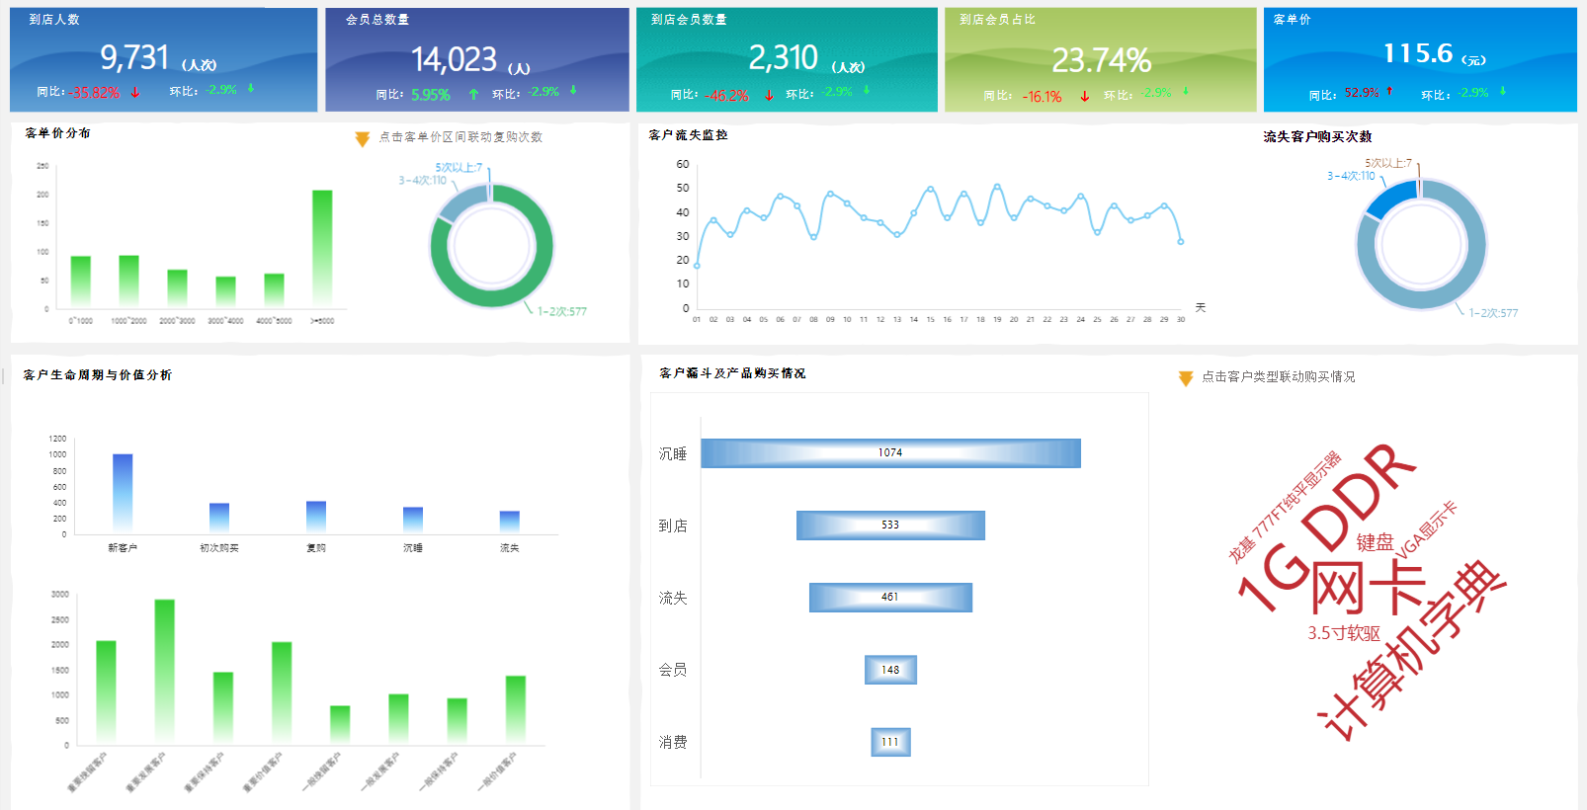Click the 客户流失监控 panel title

coord(688,135)
